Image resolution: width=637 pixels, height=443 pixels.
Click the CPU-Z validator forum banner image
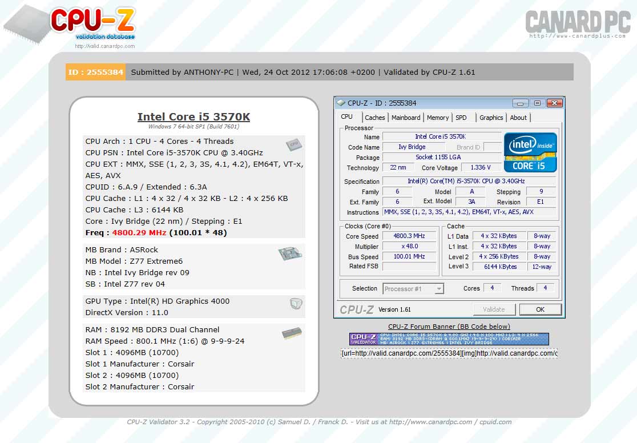(449, 339)
